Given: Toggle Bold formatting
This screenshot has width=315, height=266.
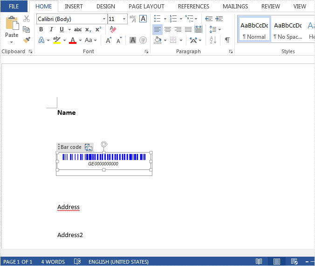Looking at the screenshot, I should [41, 29].
